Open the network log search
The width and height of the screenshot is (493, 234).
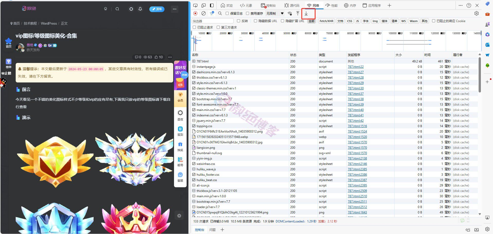220,13
